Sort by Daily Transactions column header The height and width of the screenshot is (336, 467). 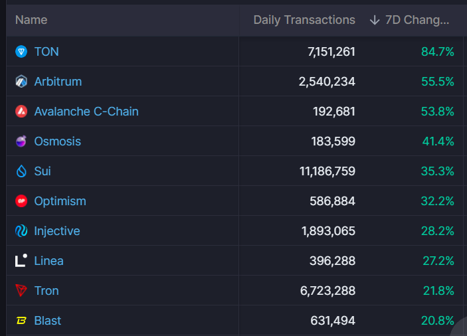[x=304, y=20]
